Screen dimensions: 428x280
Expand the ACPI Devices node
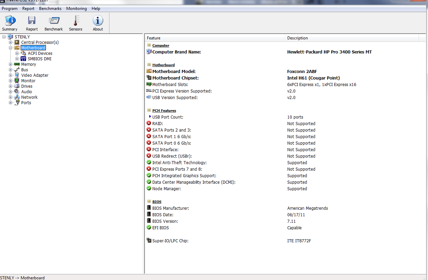point(17,53)
